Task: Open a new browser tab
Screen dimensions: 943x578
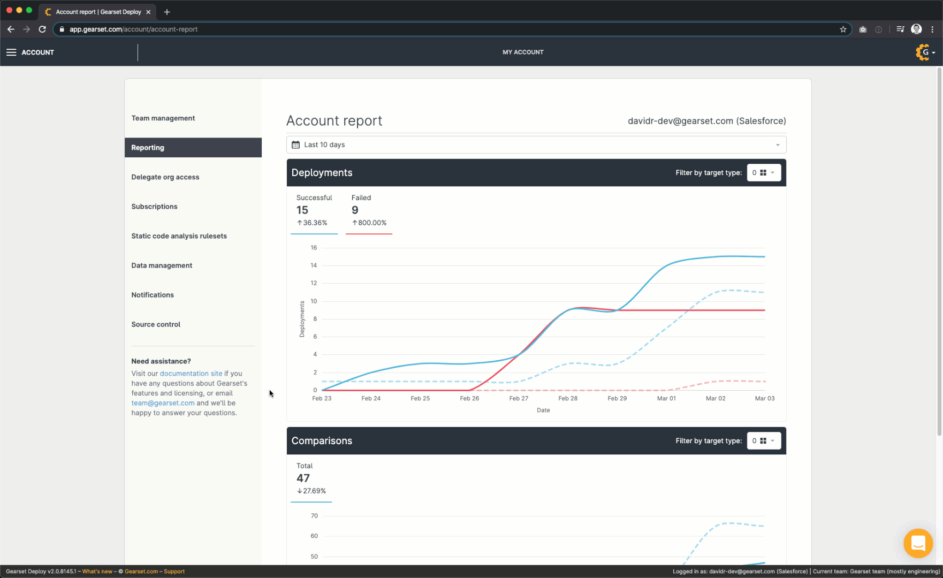Action: (167, 12)
